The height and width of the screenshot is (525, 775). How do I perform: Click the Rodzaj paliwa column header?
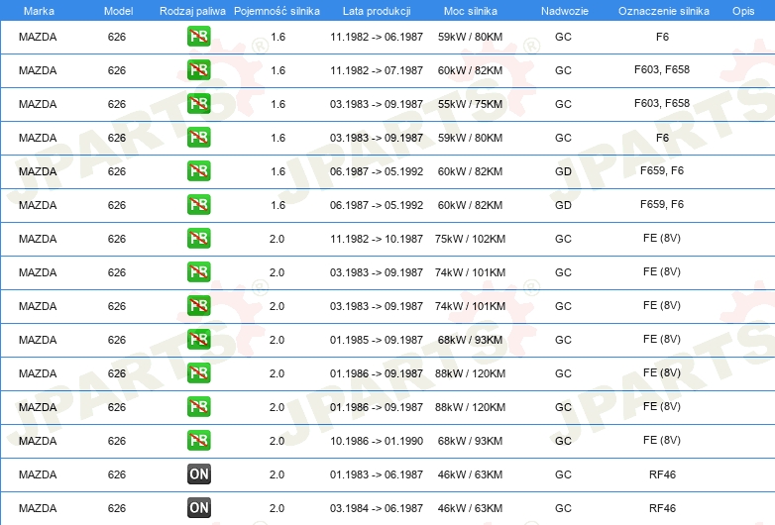[x=192, y=10]
